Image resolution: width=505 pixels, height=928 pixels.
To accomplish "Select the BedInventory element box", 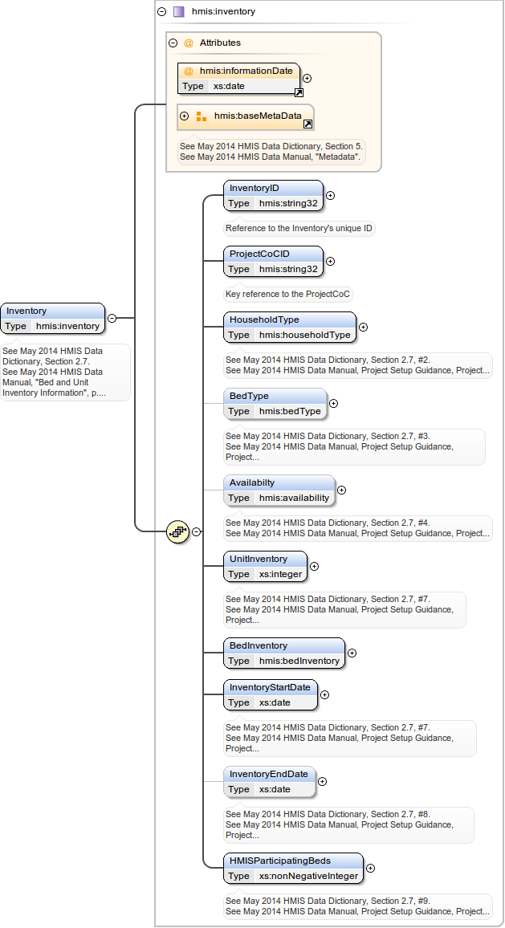I will 284,653.
